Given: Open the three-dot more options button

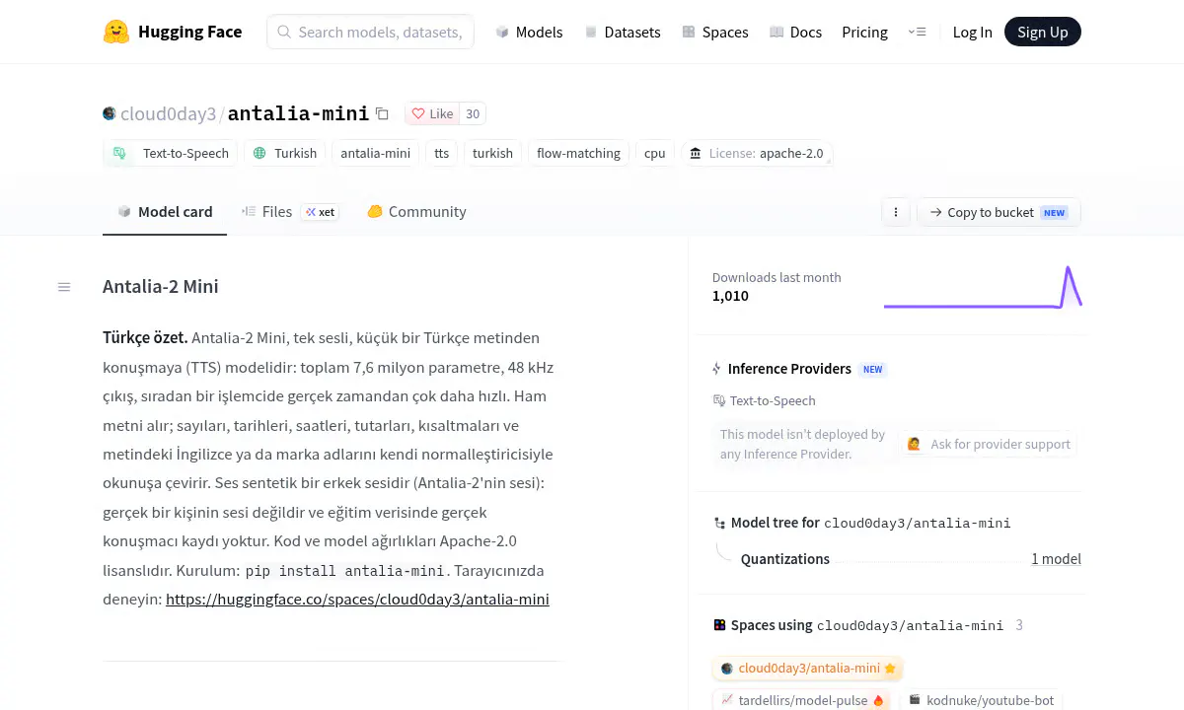Looking at the screenshot, I should point(896,212).
